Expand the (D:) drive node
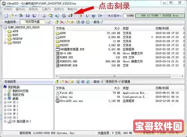Image resolution: width=187 pixels, height=137 pixels. coord(5,106)
